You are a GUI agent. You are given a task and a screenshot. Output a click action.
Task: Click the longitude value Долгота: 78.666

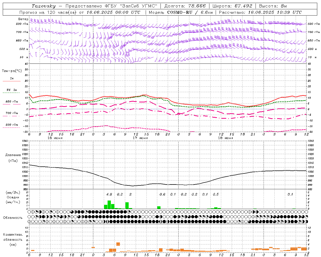coord(185,6)
